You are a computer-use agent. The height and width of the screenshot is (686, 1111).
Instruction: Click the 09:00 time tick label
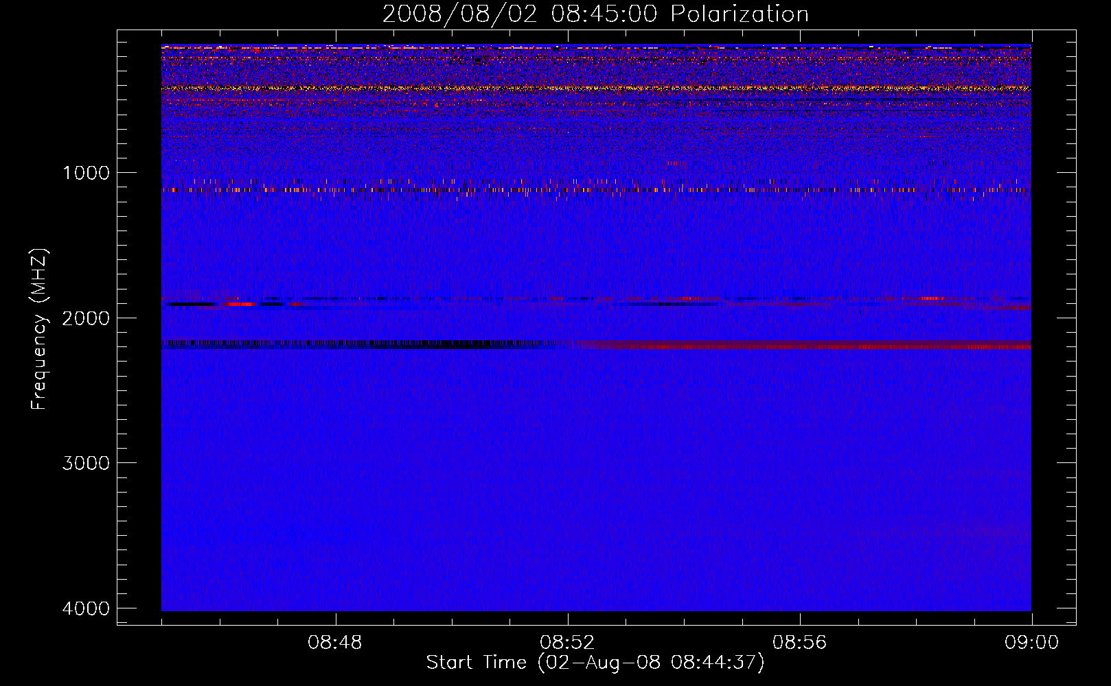pyautogui.click(x=1031, y=643)
